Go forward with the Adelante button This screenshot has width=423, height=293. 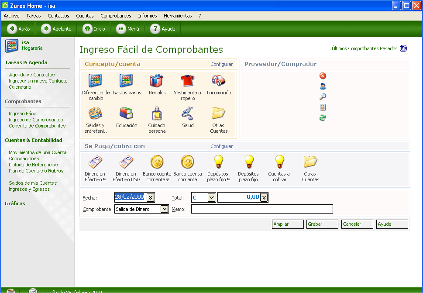[x=56, y=28]
